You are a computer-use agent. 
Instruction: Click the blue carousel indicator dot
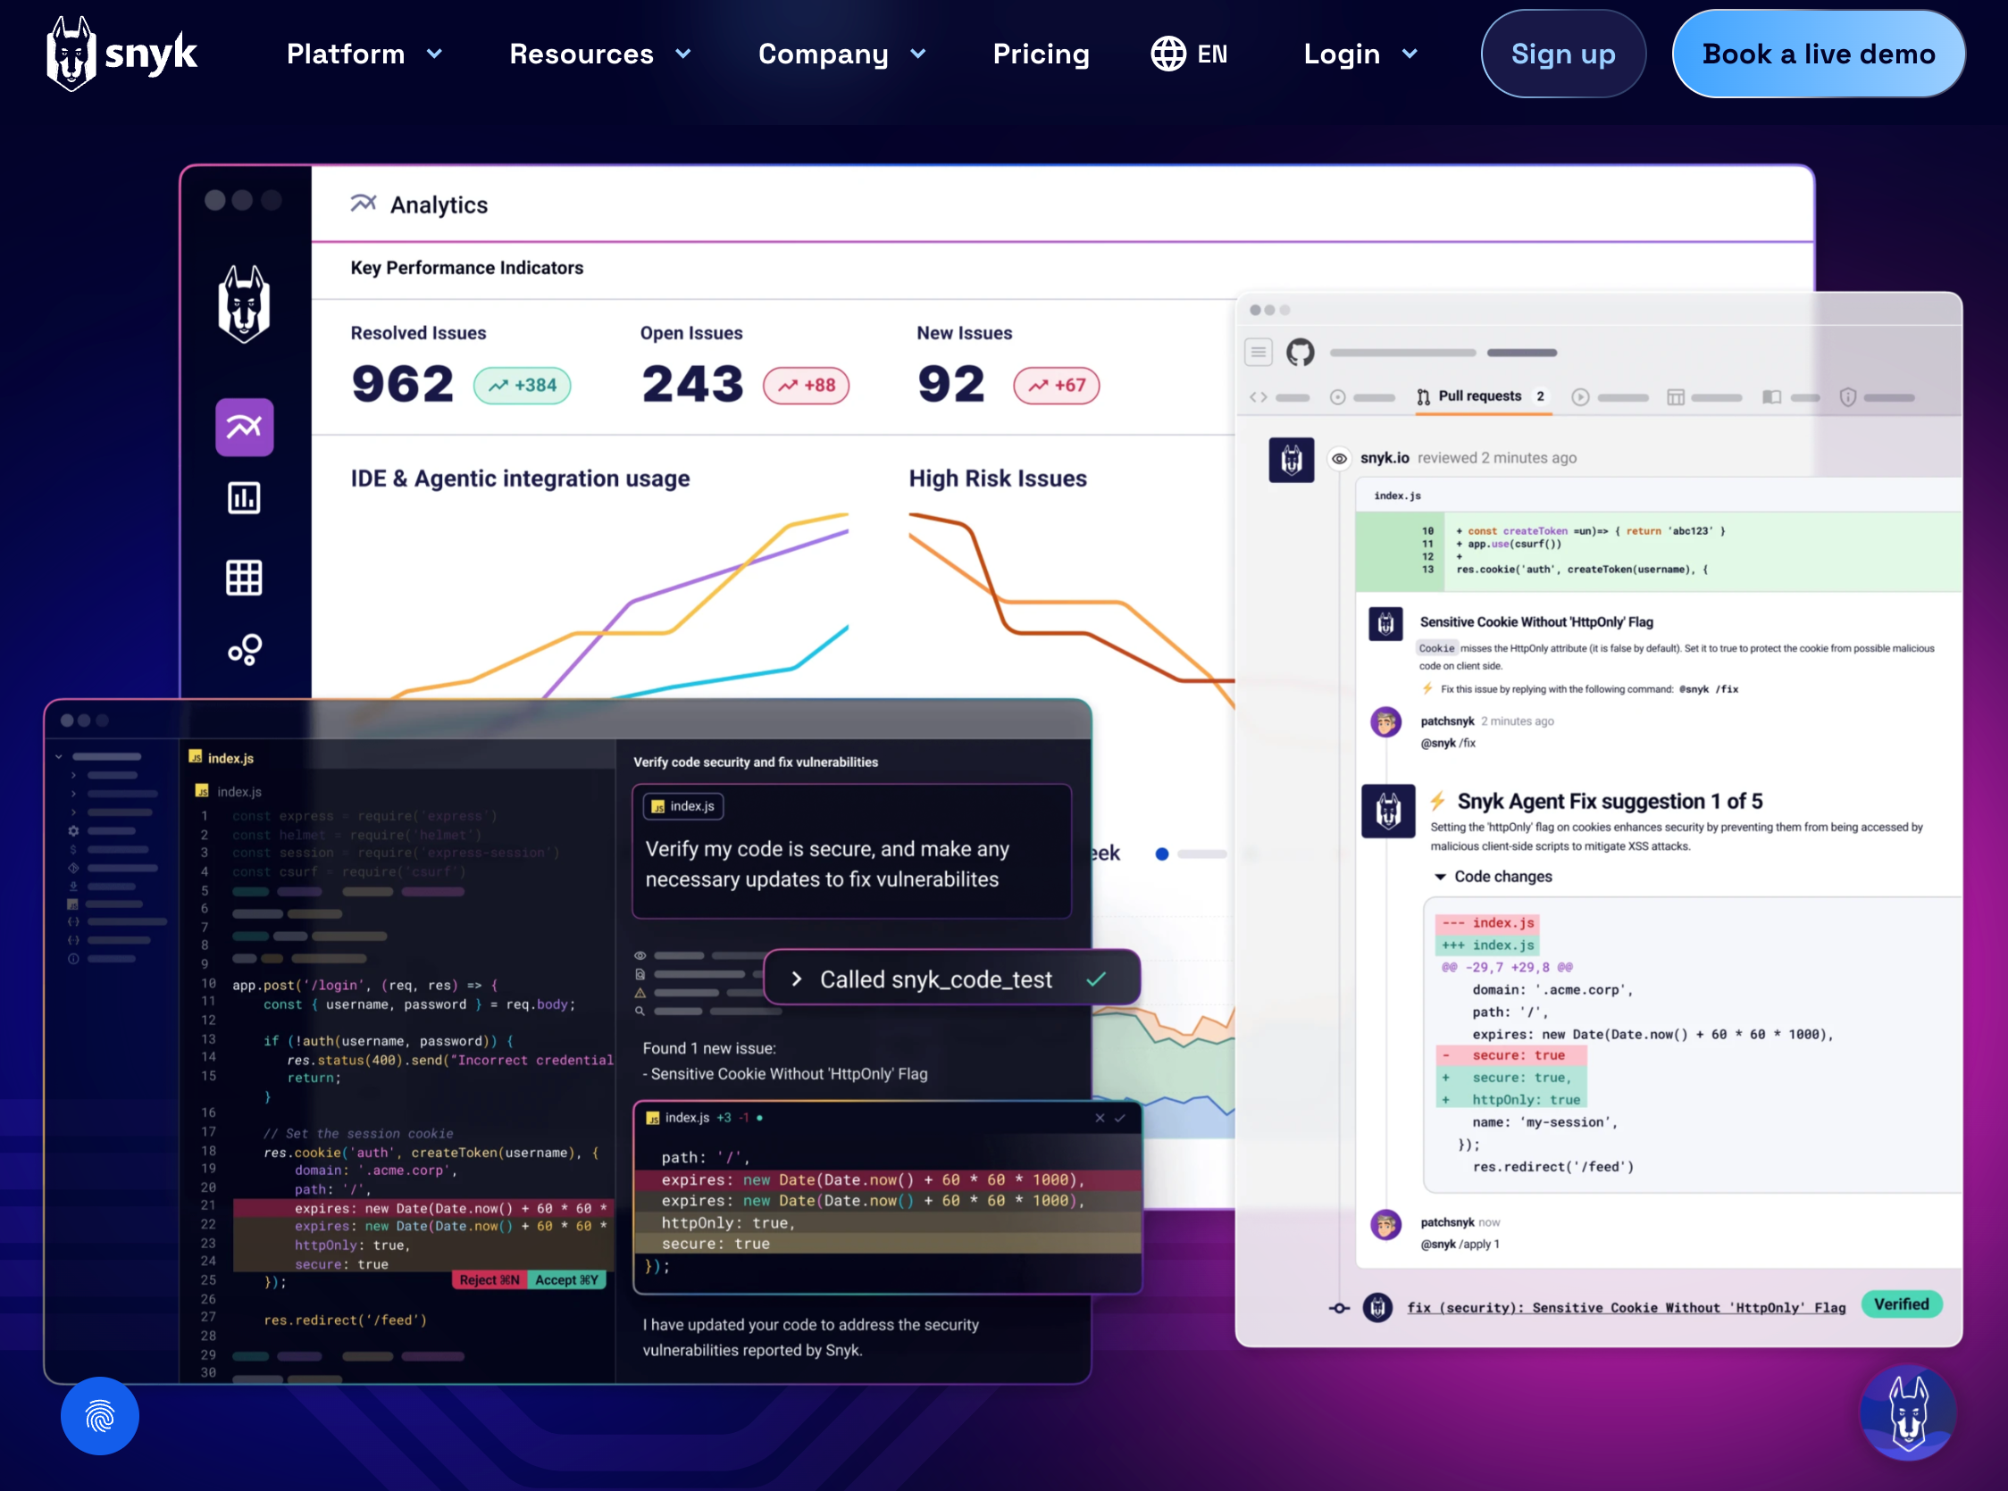point(1161,854)
